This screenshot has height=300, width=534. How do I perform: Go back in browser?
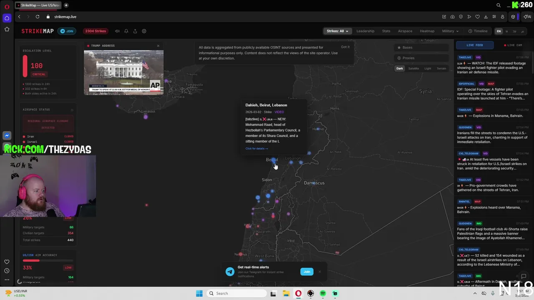click(19, 17)
